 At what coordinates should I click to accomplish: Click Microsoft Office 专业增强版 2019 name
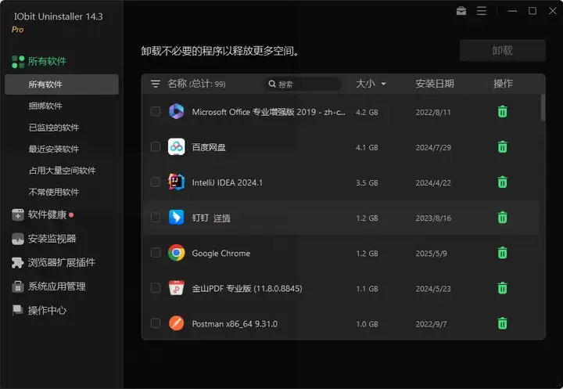(268, 112)
